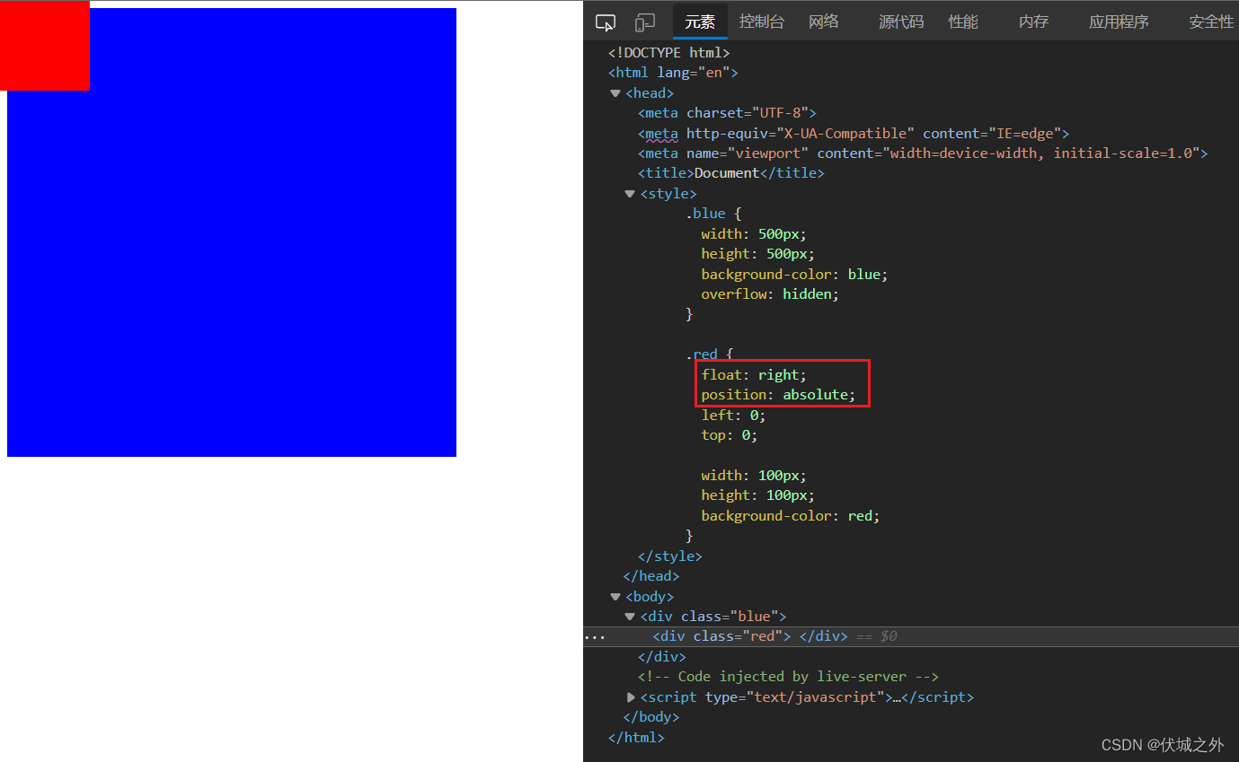Select the closing /style tag
Viewport: 1239px width, 762px height.
669,556
